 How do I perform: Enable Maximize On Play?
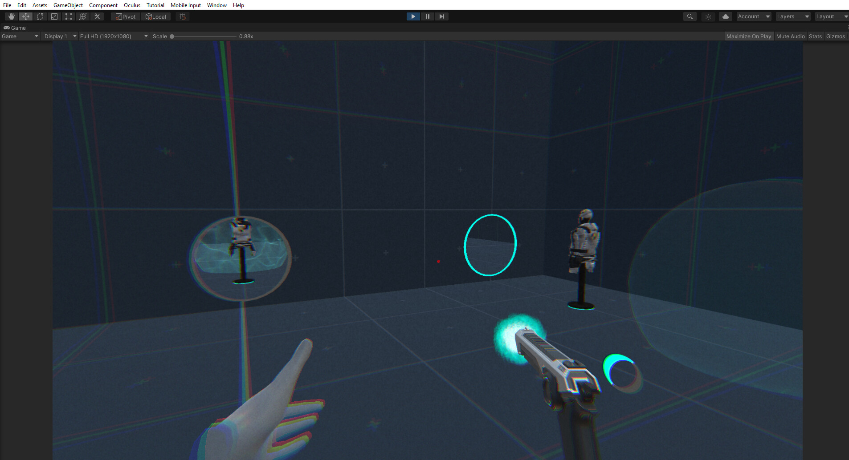(x=749, y=36)
